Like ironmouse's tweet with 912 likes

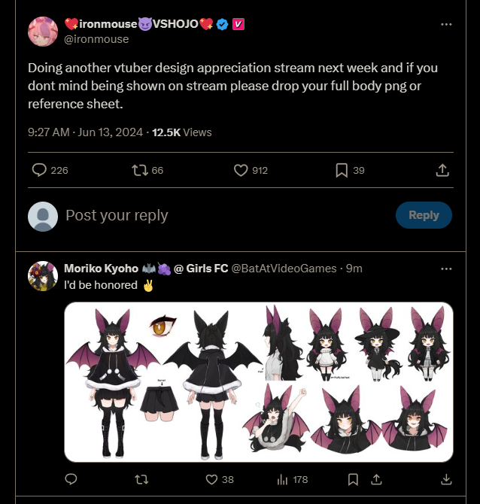(x=241, y=171)
